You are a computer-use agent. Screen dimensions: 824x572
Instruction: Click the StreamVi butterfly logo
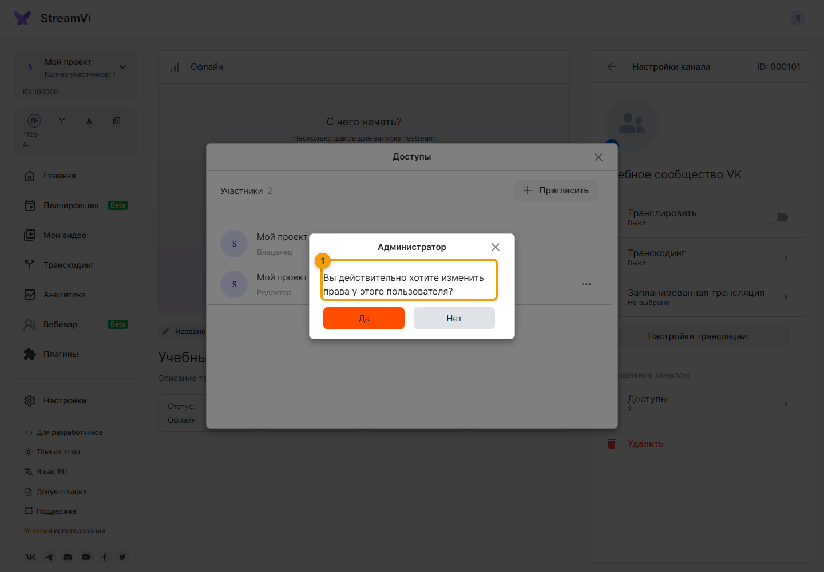pyautogui.click(x=23, y=18)
